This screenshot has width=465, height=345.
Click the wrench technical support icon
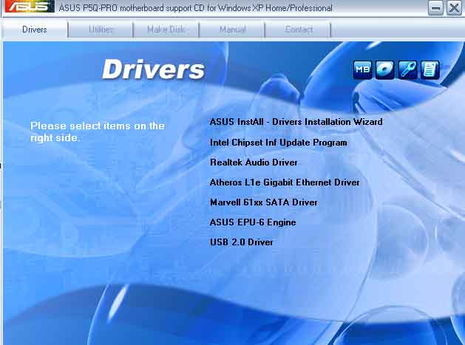[x=407, y=70]
